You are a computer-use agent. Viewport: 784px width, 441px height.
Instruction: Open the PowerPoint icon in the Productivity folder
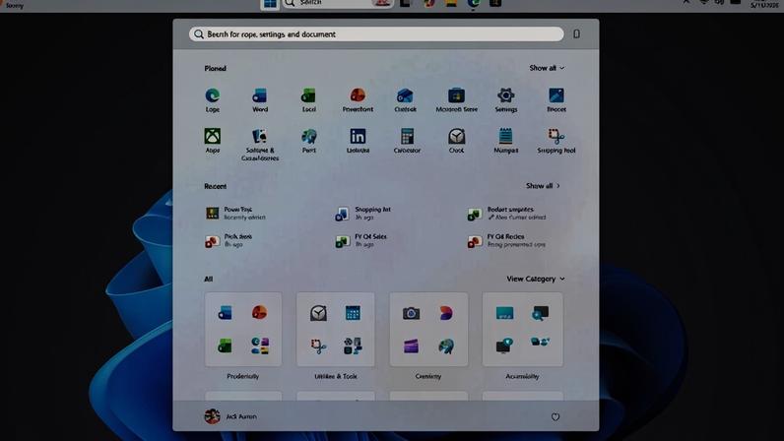tap(259, 313)
